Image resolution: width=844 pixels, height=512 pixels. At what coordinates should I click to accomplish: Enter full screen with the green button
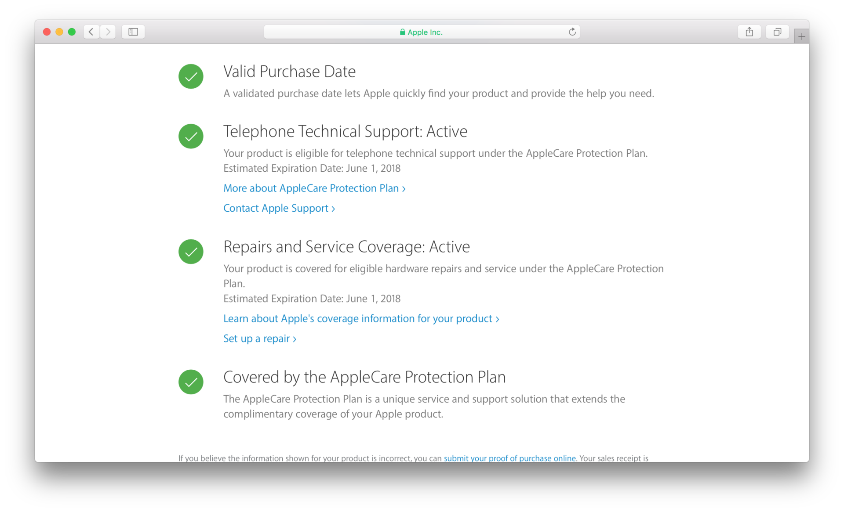(x=72, y=32)
